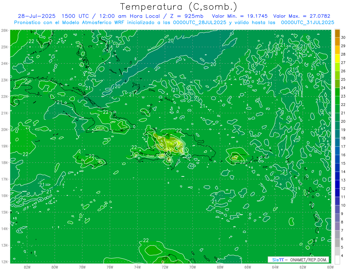Select the "0000UTC_28JUL2025" initialization time text

199,22
